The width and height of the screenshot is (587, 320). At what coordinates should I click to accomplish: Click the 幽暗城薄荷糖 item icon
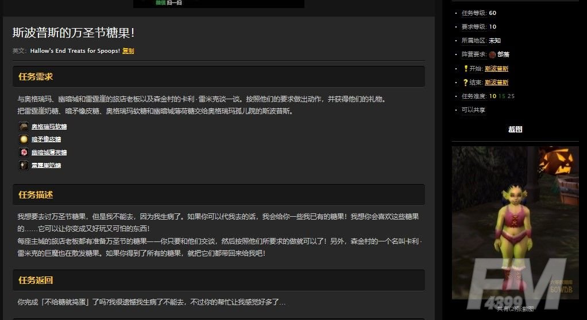(24, 152)
